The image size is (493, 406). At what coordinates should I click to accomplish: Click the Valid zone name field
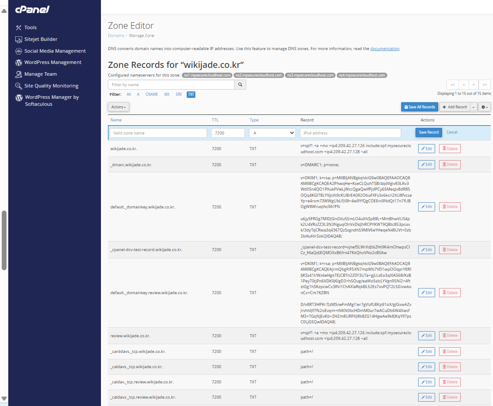tap(158, 133)
